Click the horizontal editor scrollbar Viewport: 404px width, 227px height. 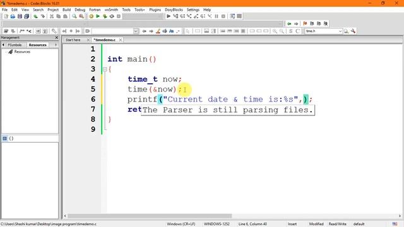150,216
